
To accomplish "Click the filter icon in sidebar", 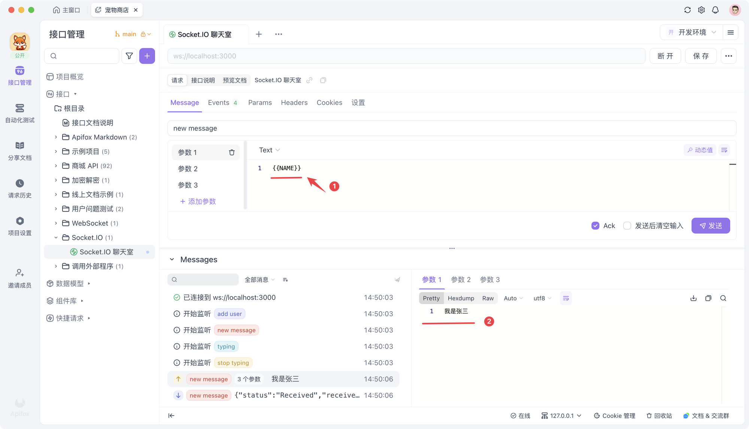I will click(x=129, y=55).
